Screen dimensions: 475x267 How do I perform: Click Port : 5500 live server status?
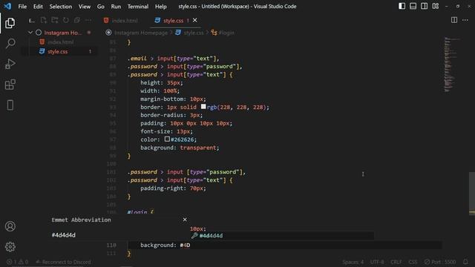pyautogui.click(x=440, y=262)
